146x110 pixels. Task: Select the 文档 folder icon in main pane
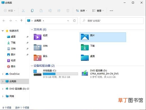(x=38, y=47)
